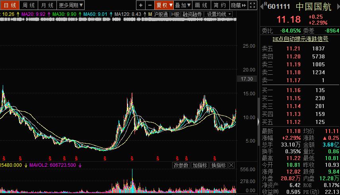Click the MA20: 9.92 label
Image resolution: width=340 pixels, height=195 pixels.
[33, 14]
